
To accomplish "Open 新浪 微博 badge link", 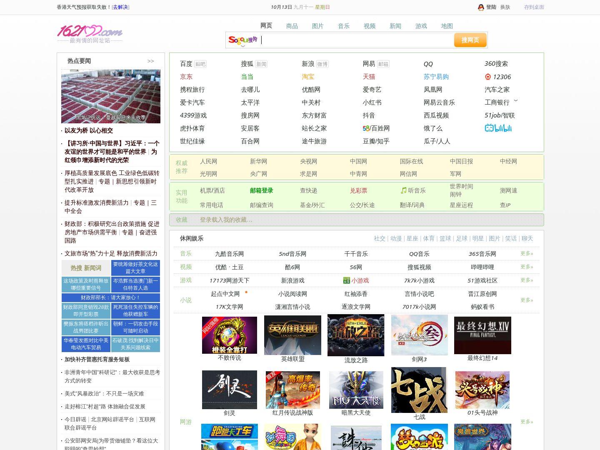I will pos(322,64).
